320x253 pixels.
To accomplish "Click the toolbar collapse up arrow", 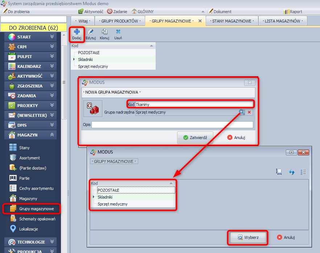I will point(203,12).
